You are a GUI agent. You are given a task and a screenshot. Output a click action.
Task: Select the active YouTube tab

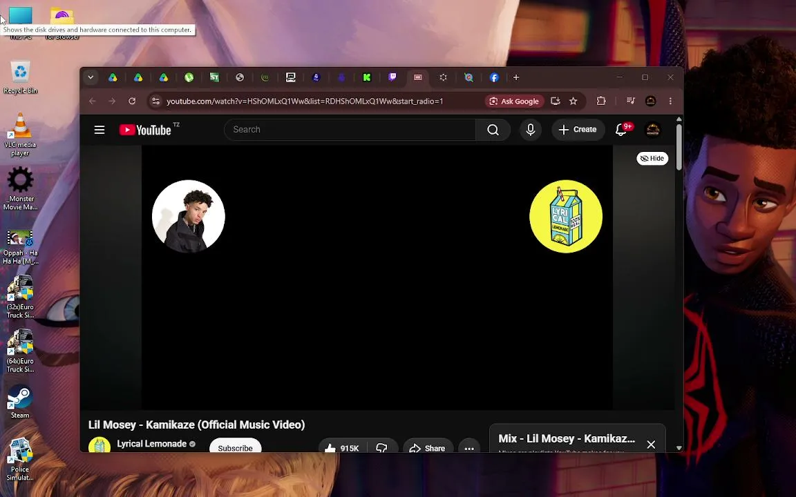(x=418, y=77)
